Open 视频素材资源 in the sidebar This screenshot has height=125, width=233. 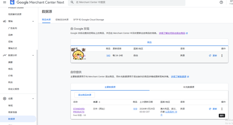coord(15,14)
